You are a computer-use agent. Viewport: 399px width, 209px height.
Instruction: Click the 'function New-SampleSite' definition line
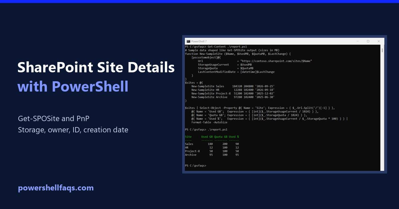[x=238, y=54]
